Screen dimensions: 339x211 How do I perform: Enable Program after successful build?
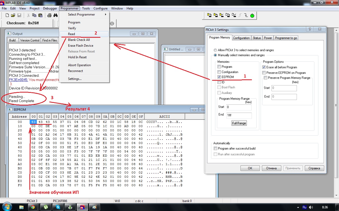pos(216,148)
